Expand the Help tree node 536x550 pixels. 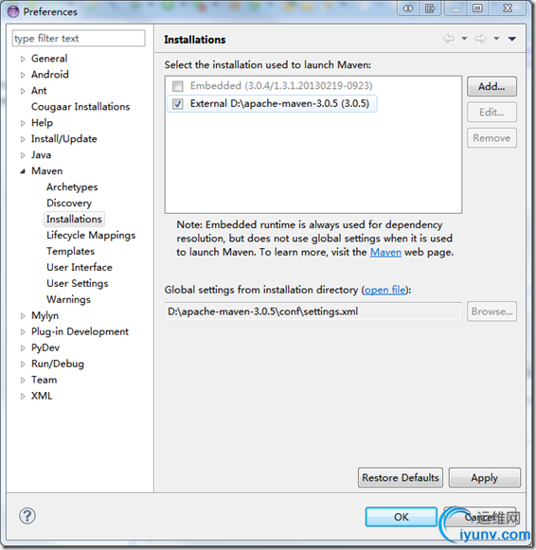pyautogui.click(x=23, y=123)
